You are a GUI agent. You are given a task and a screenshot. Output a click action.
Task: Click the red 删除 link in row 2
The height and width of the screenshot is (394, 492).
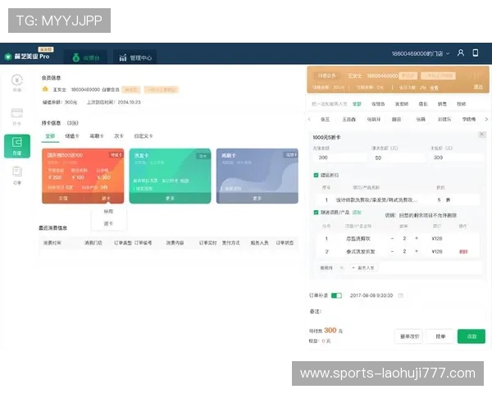click(x=463, y=252)
